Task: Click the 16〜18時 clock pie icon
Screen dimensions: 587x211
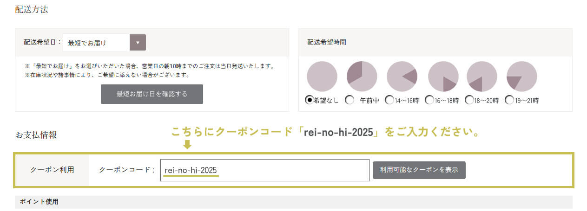Action: 443,77
